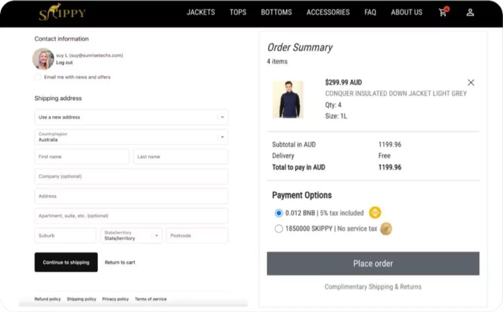Expand the State/territory dropdown
The width and height of the screenshot is (503, 312).
(x=131, y=236)
